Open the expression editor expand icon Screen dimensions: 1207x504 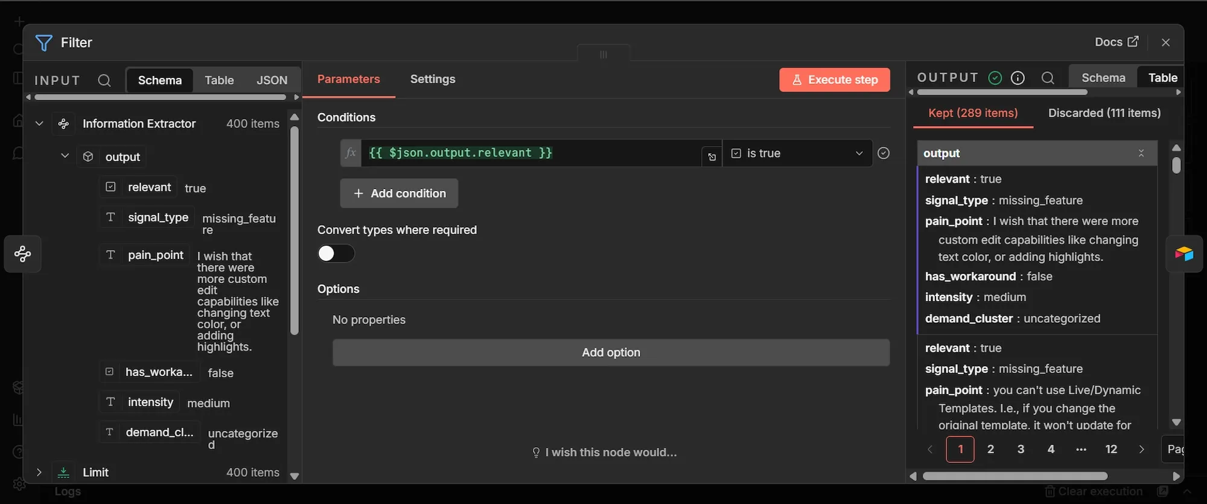tap(712, 157)
